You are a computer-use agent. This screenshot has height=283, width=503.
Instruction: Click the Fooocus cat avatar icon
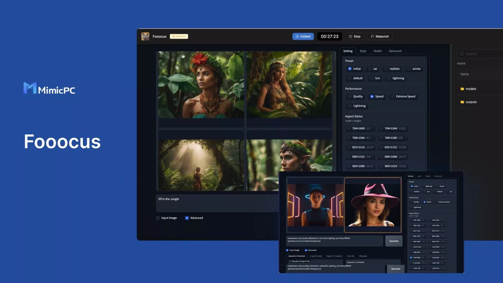coord(145,37)
